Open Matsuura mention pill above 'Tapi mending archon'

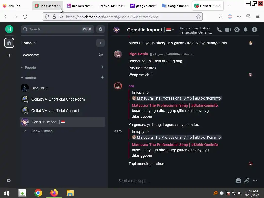[x=177, y=137]
